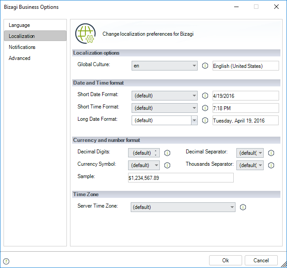Click the Localization options section header
This screenshot has width=287, height=268.
pyautogui.click(x=176, y=53)
